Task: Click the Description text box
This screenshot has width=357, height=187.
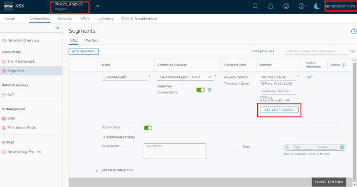Action: pyautogui.click(x=175, y=151)
